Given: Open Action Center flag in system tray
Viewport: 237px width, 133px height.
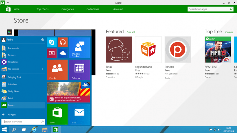Looking at the screenshot, I should (211, 130).
